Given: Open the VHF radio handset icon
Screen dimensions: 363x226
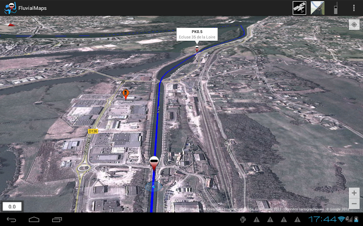Looking at the screenshot, I should point(335,8).
